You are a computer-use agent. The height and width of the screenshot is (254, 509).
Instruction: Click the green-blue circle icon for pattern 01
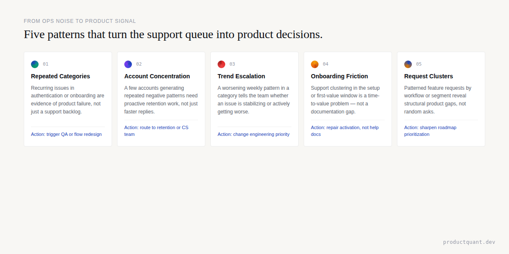(35, 64)
